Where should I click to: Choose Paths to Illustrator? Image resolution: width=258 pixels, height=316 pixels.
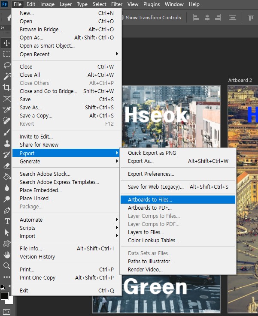pos(178,261)
